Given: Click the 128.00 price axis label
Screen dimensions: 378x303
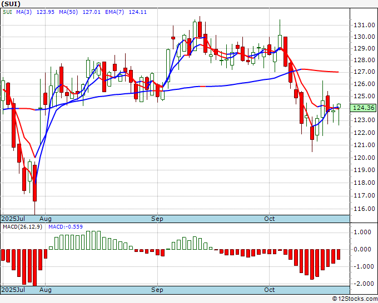Looking at the screenshot, I should [x=364, y=60].
